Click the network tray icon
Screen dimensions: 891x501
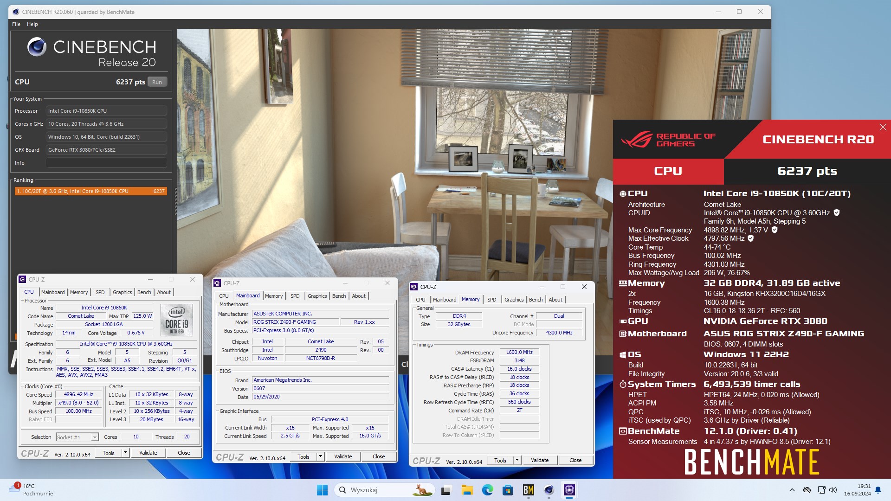(x=821, y=490)
